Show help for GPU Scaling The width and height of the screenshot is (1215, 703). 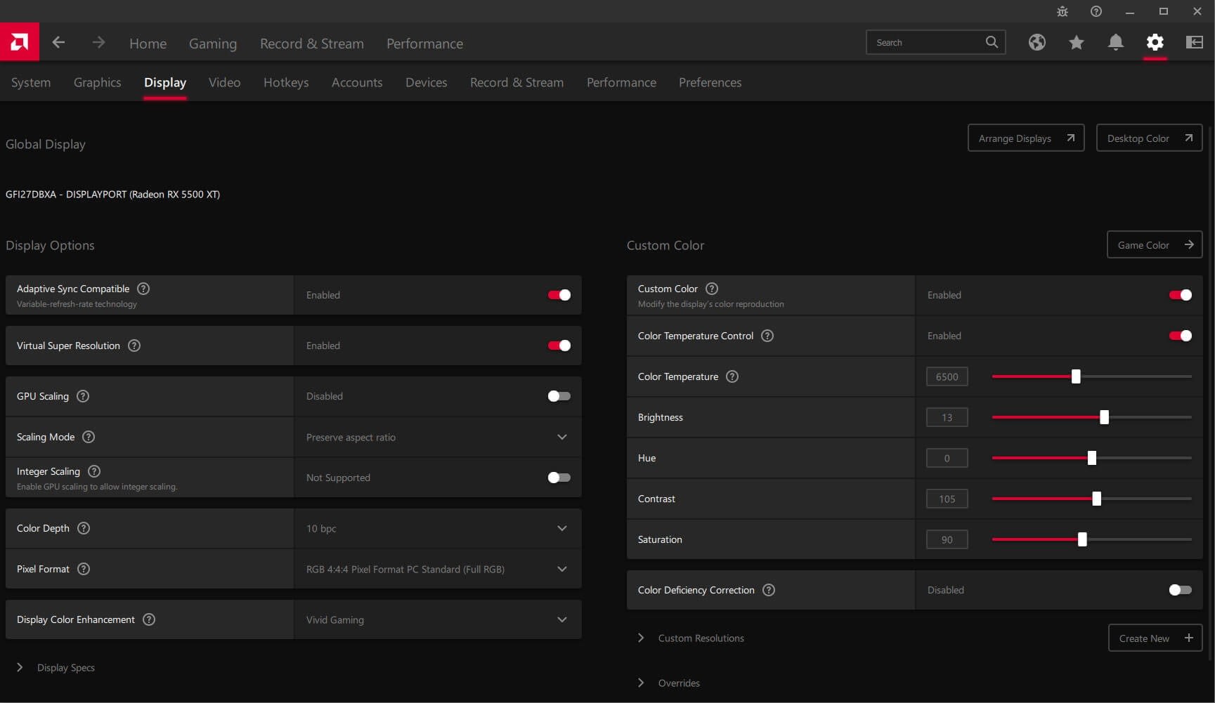[83, 396]
